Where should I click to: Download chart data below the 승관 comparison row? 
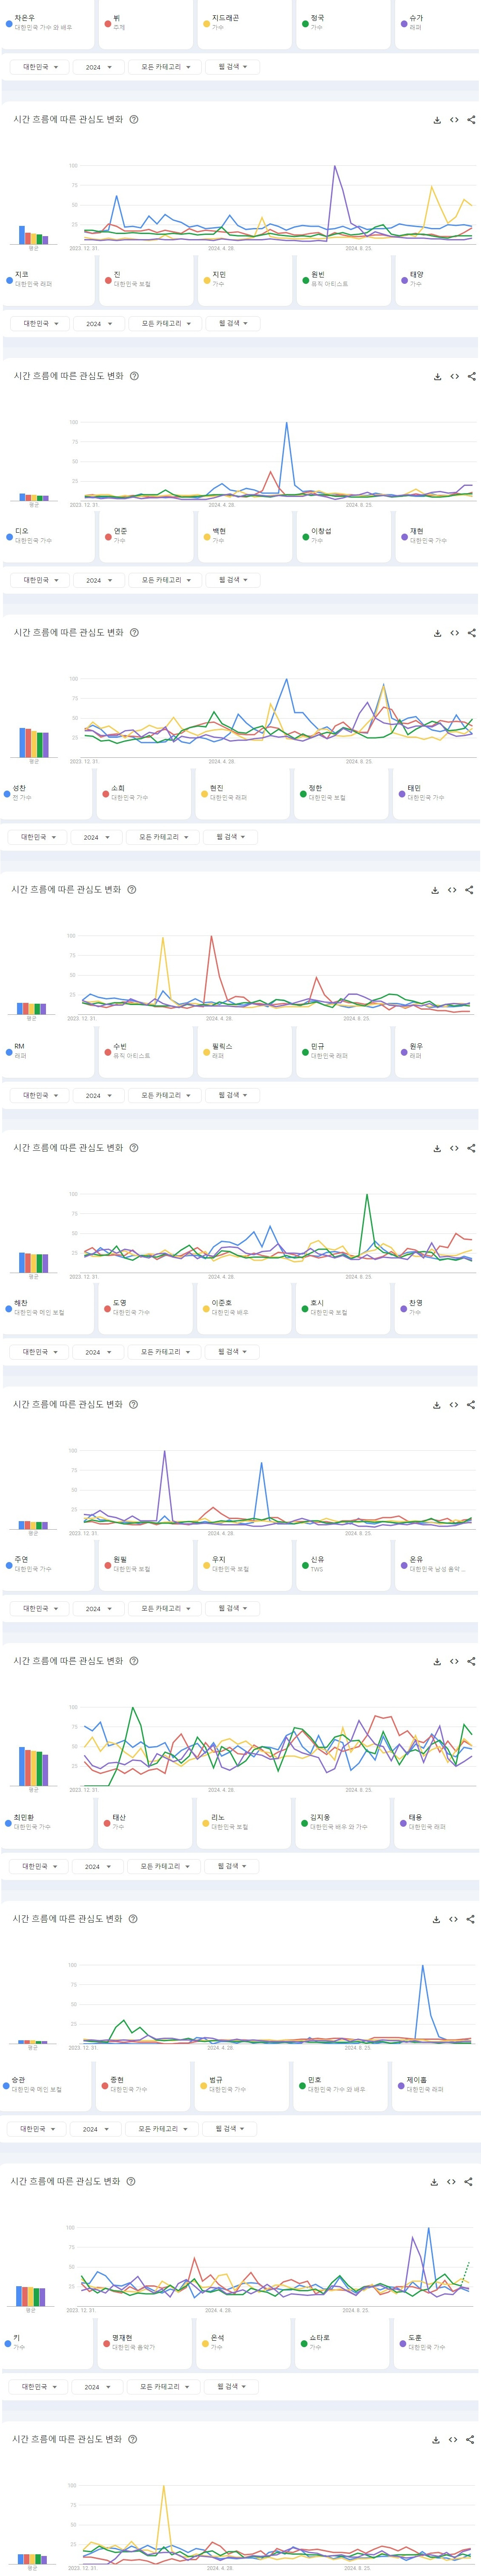pos(434,2182)
